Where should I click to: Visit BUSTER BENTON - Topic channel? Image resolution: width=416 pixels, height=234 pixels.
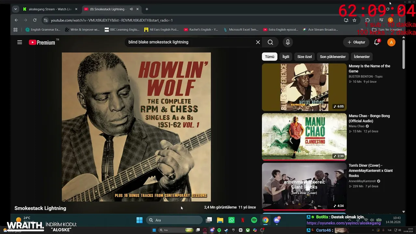coord(366,77)
